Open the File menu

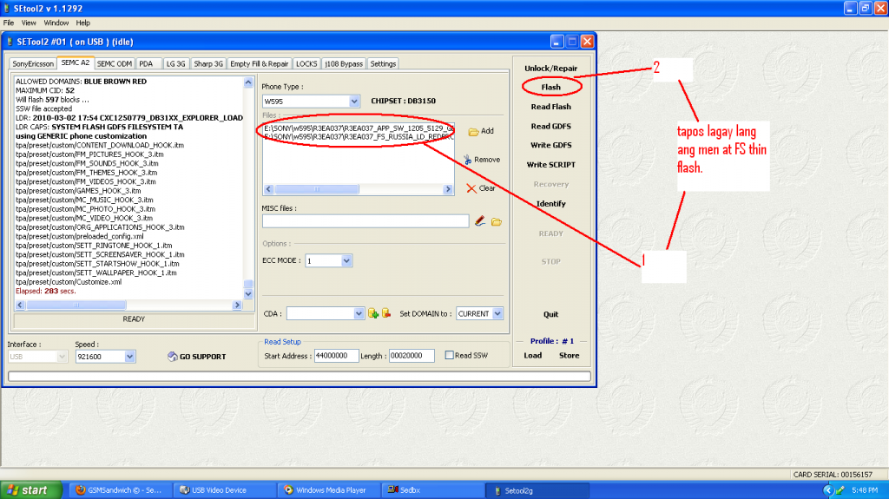[x=9, y=23]
